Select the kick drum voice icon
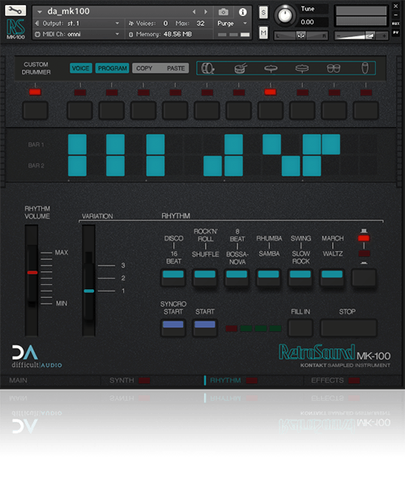Image resolution: width=405 pixels, height=477 pixels. point(208,68)
